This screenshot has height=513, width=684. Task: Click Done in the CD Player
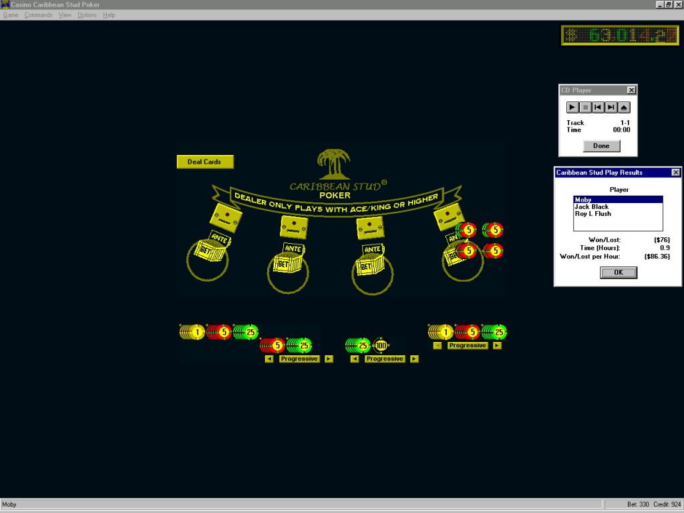click(x=601, y=146)
